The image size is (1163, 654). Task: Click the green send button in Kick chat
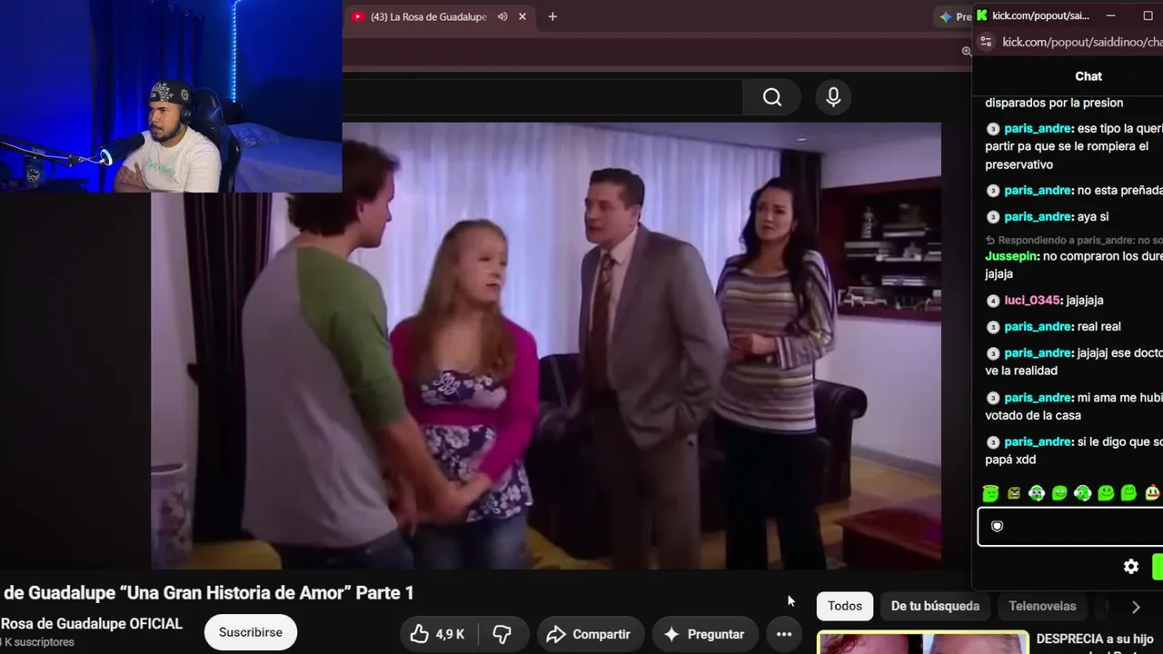[x=1158, y=567]
